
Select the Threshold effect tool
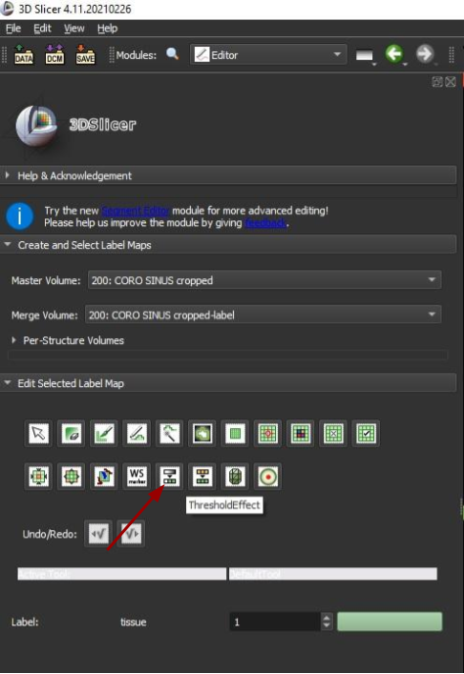169,476
